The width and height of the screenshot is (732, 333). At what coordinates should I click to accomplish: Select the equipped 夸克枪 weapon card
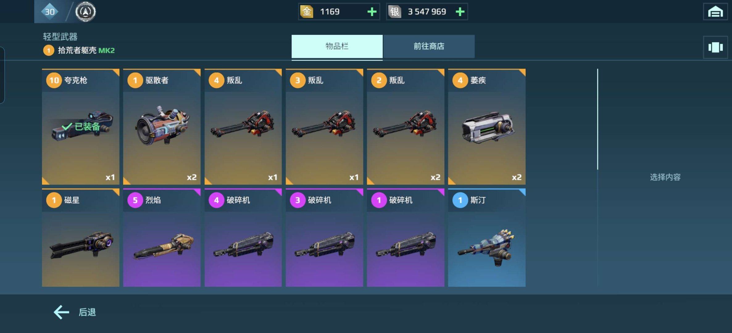coord(81,127)
